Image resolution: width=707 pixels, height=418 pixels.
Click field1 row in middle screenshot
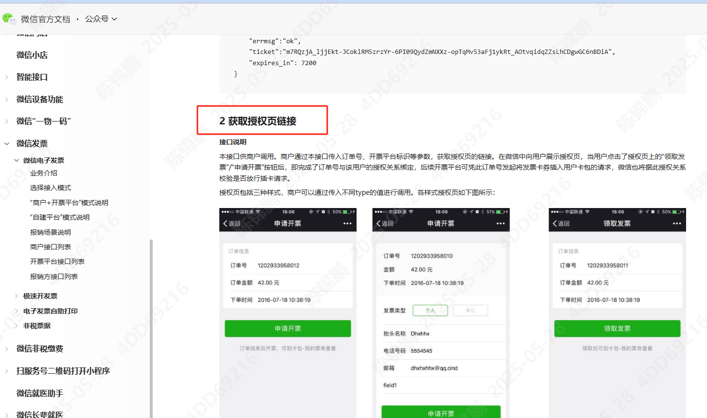click(441, 385)
